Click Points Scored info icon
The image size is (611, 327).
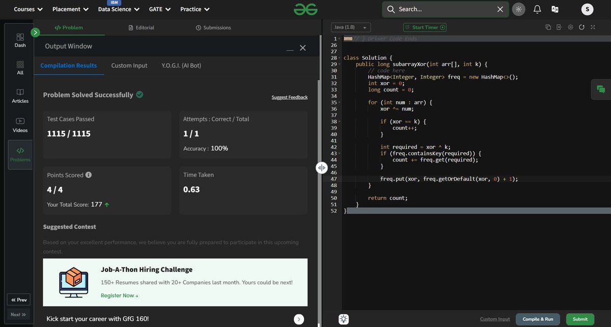[x=89, y=175]
